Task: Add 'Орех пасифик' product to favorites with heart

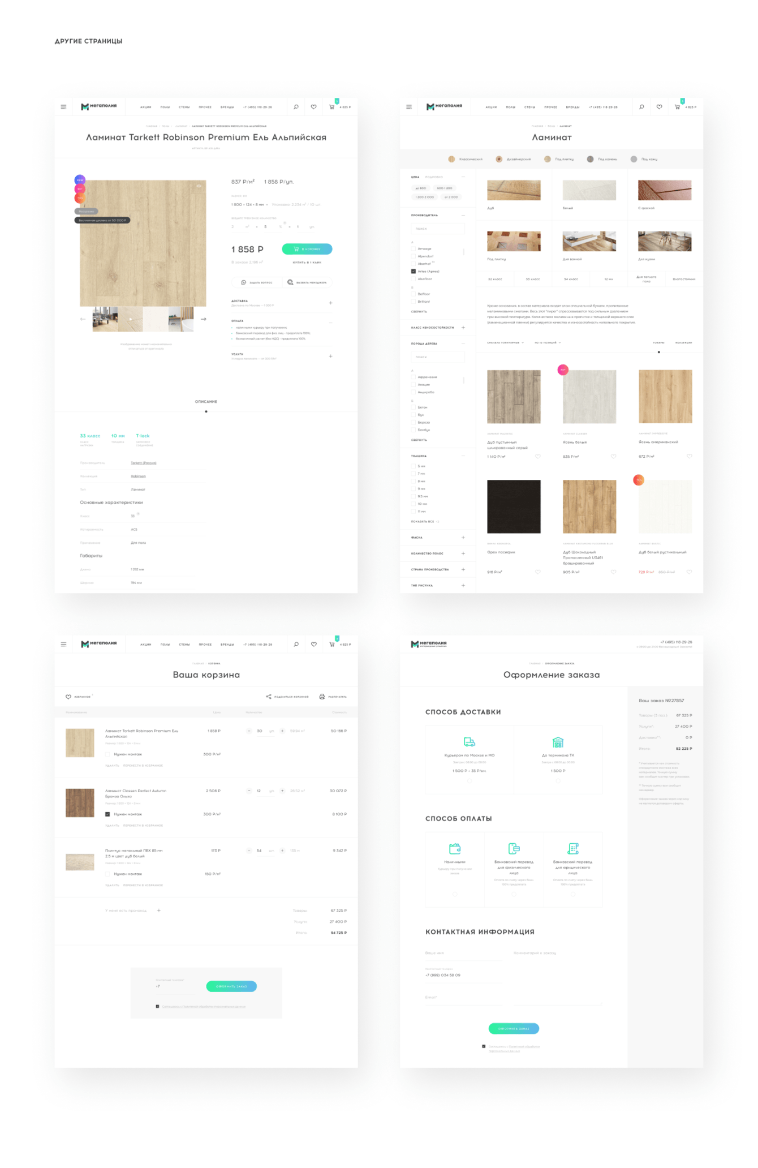Action: (538, 572)
